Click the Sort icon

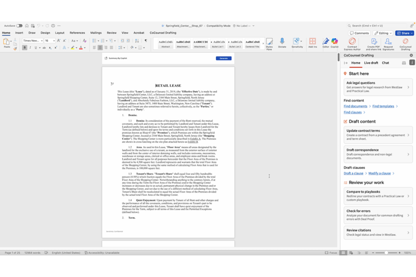click(x=137, y=41)
